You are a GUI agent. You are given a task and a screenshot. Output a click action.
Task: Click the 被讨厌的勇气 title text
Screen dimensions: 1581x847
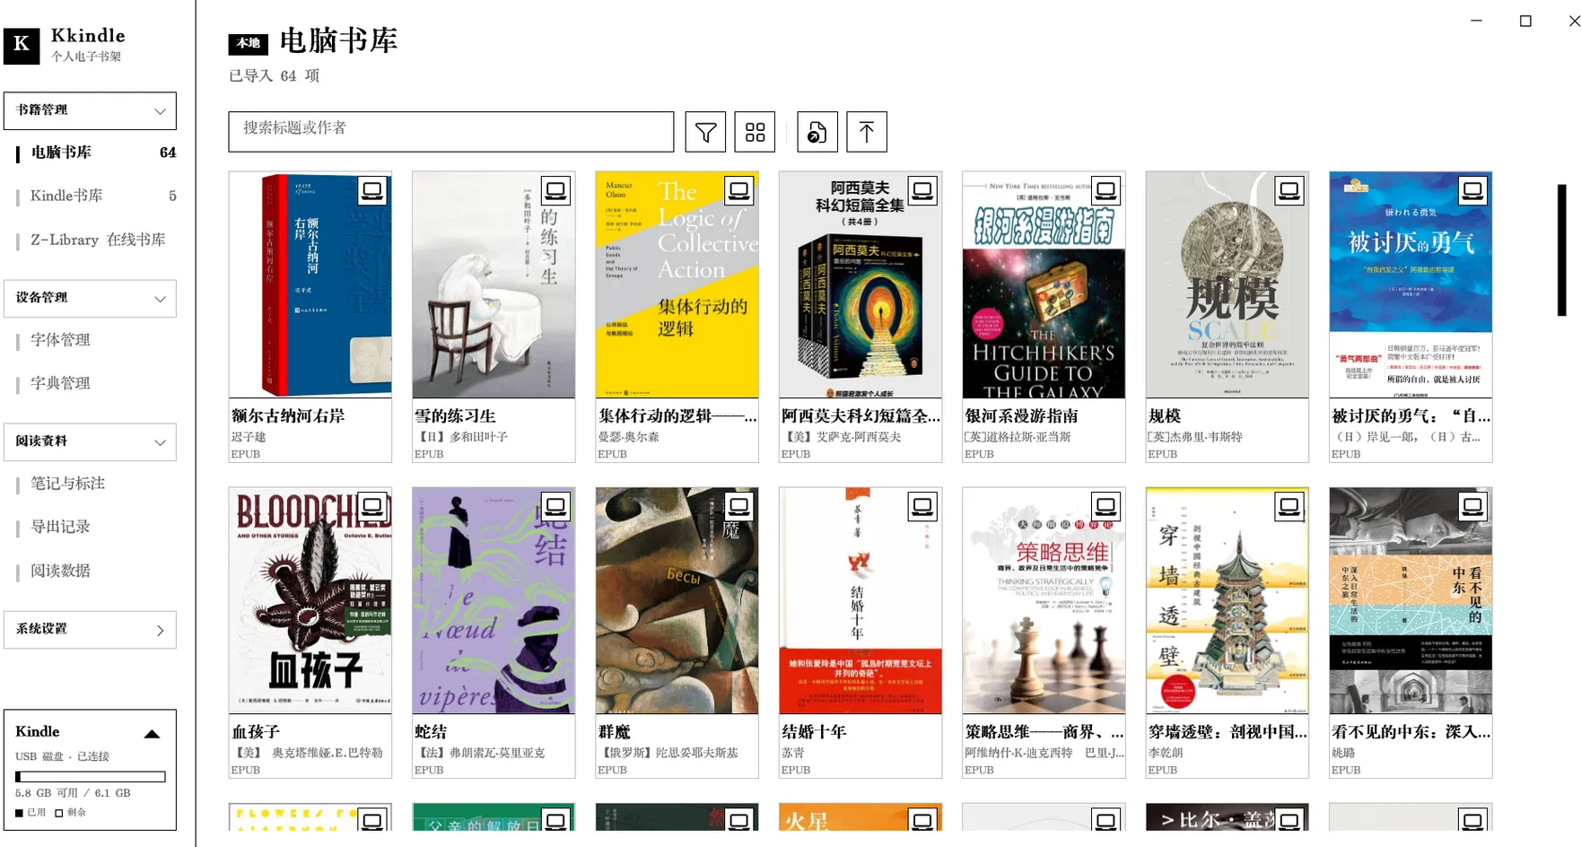click(x=1411, y=416)
